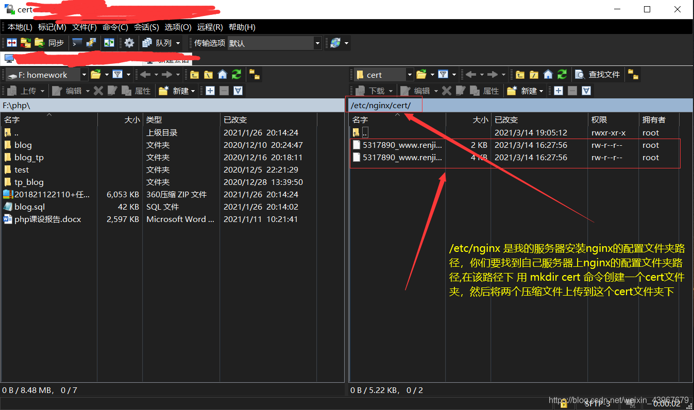Viewport: 694px width, 410px height.
Task: Select the test folder in local panel
Action: click(22, 169)
